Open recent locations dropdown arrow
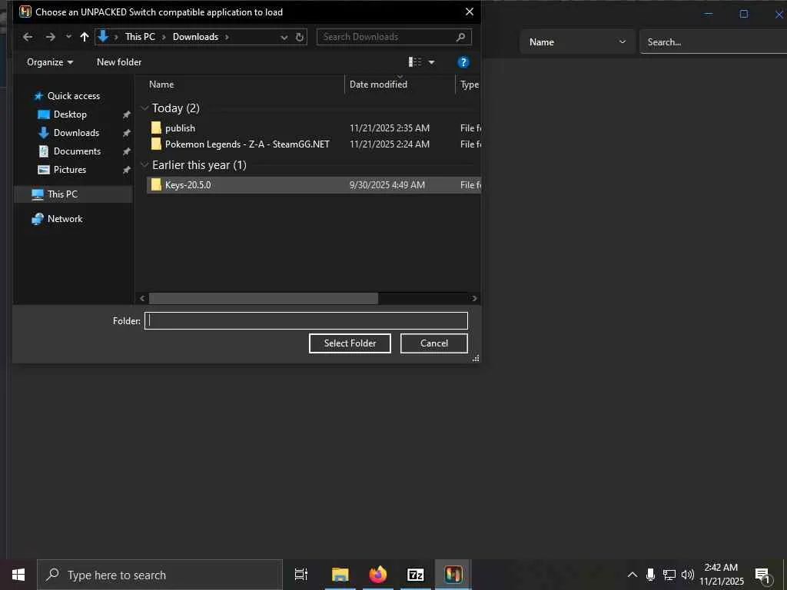This screenshot has width=787, height=590. [68, 37]
